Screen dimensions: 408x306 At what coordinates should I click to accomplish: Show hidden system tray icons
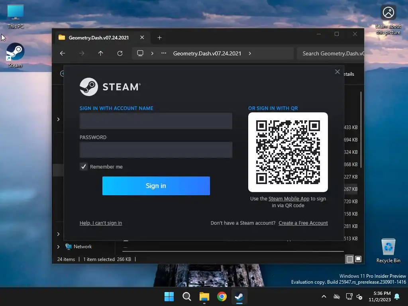coord(324,296)
